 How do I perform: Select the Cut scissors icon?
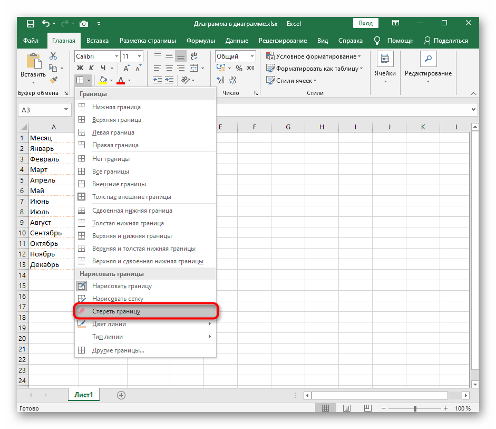pyautogui.click(x=53, y=56)
